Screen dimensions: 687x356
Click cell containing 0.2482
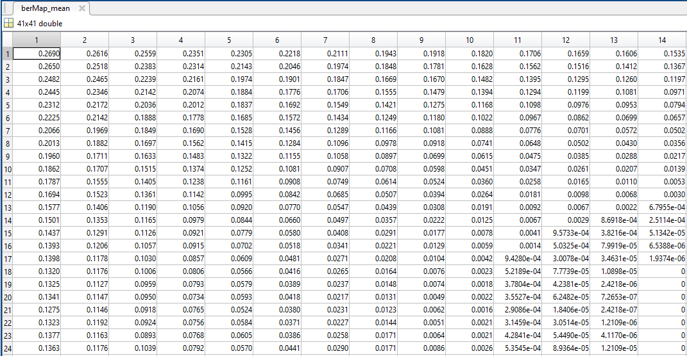click(x=37, y=79)
